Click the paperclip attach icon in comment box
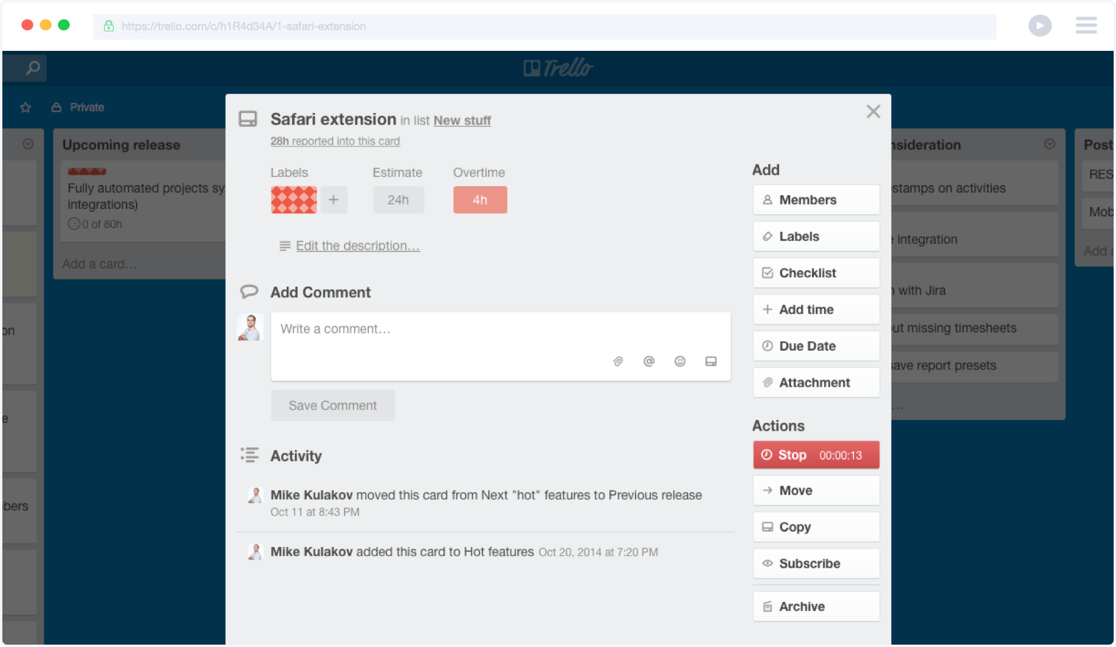 coord(618,361)
